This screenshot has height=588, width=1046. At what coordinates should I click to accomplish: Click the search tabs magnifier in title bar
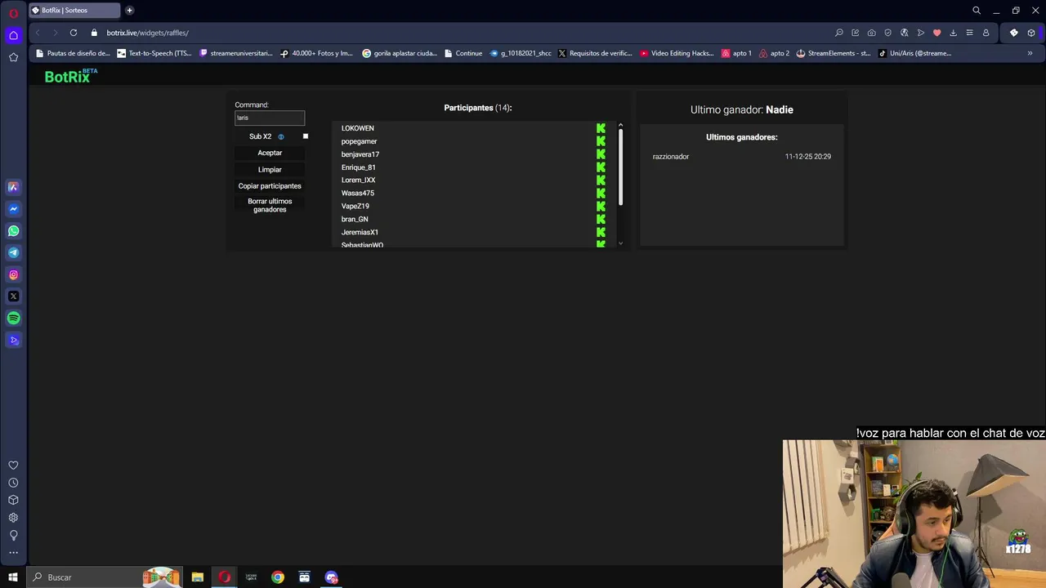pos(977,11)
